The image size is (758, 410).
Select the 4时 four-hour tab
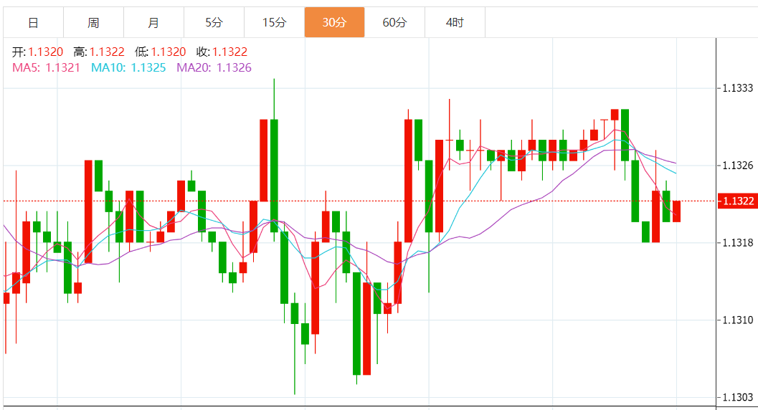pyautogui.click(x=455, y=22)
